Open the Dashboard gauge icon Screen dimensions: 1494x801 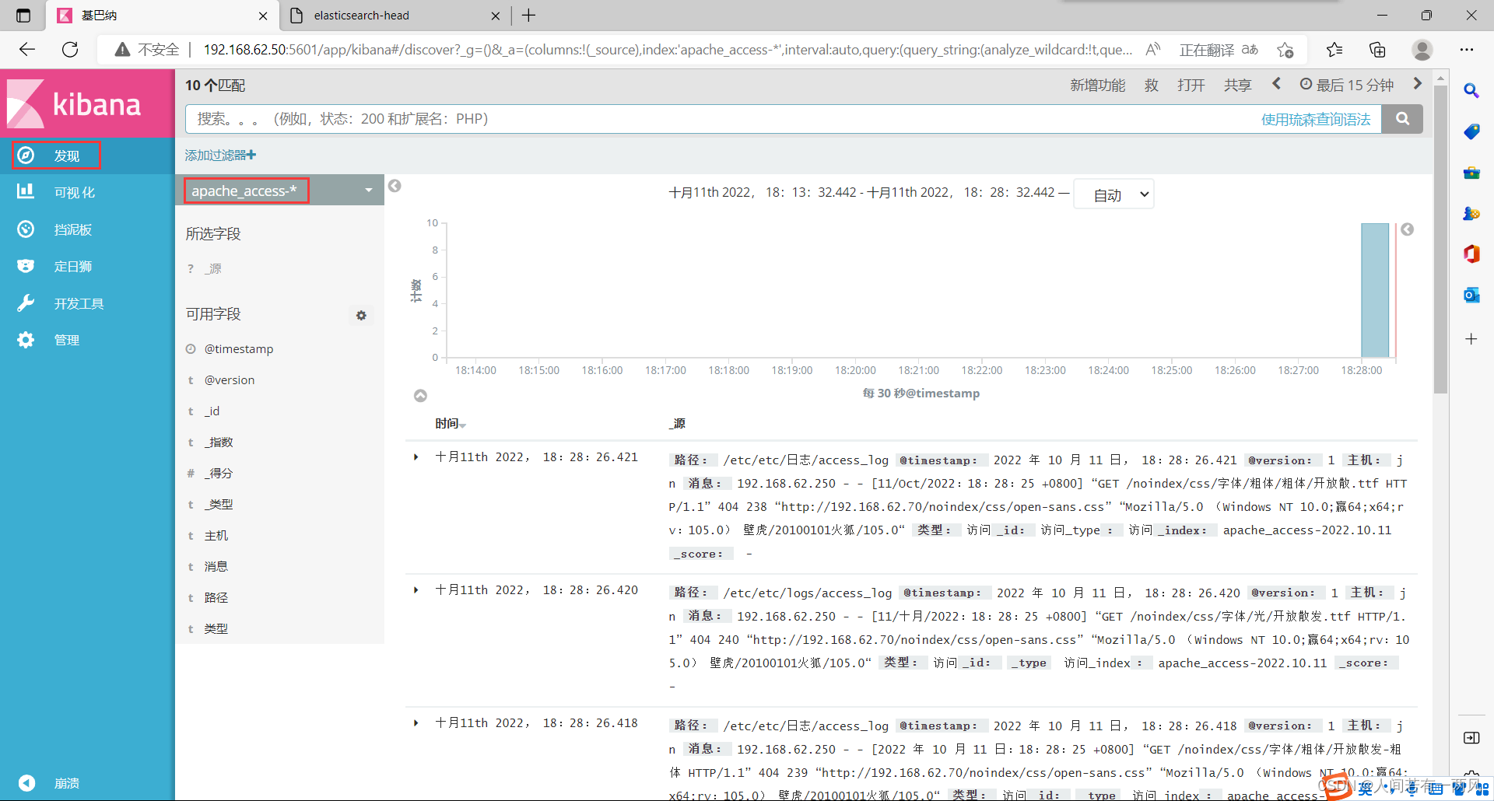[x=26, y=229]
